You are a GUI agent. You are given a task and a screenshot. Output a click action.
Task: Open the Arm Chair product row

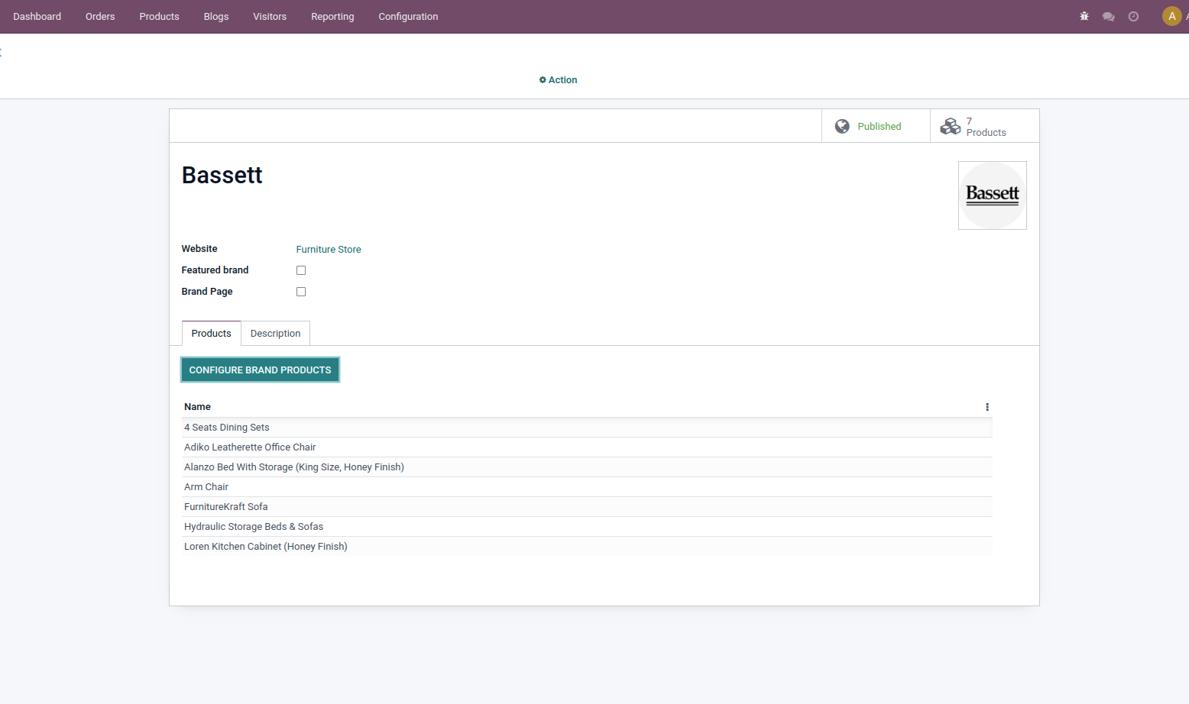click(206, 487)
